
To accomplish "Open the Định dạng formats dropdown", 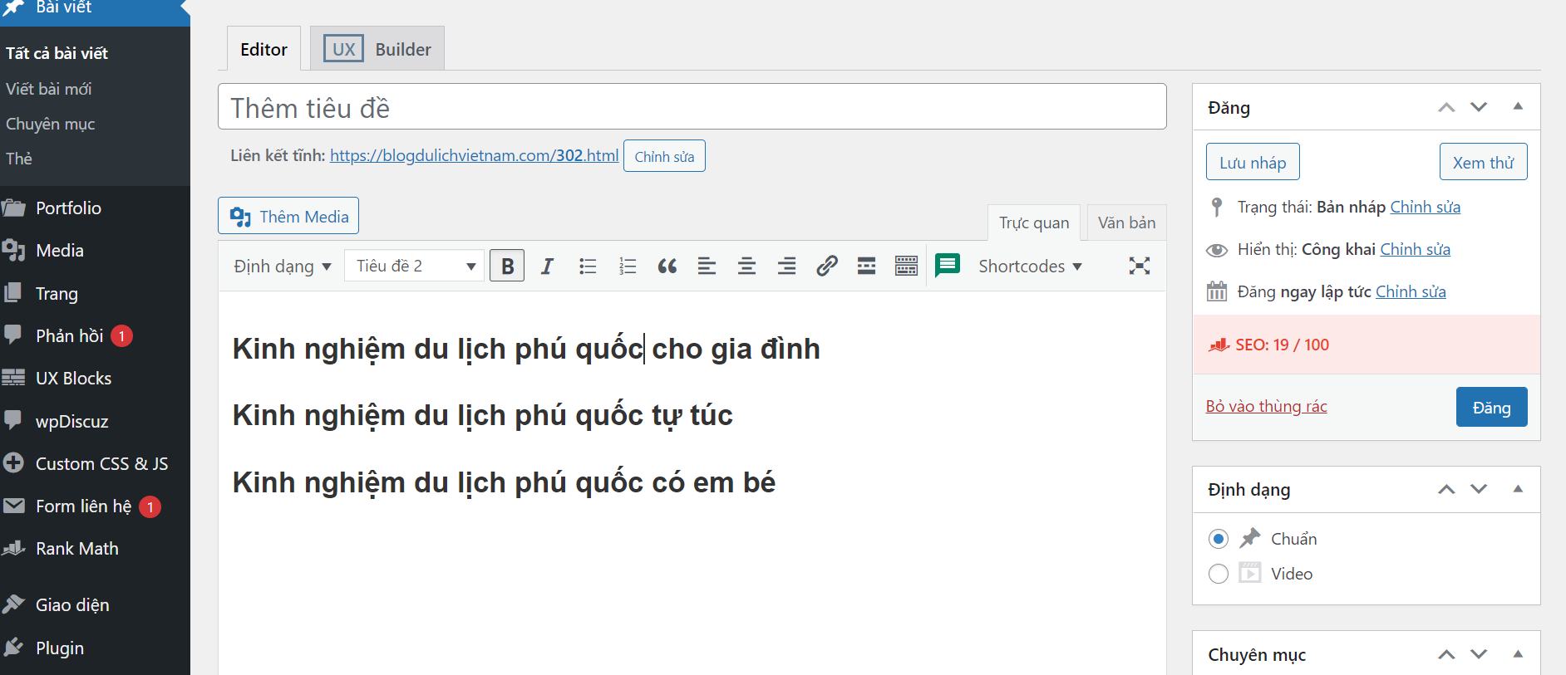I will [x=283, y=266].
